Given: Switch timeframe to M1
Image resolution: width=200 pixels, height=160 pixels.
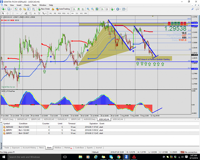Looking at the screenshot, I should [x=51, y=13].
